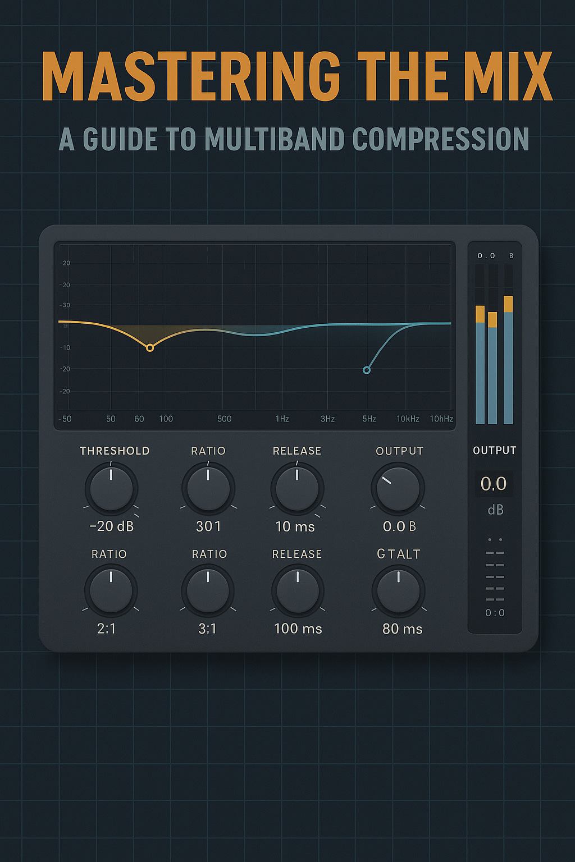
Task: Click the 10kHz frequency axis label
Action: [409, 419]
